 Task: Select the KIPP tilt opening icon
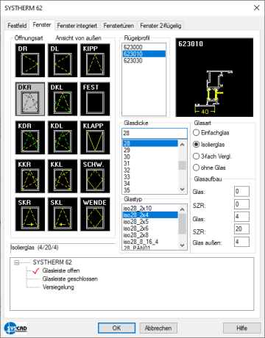pyautogui.click(x=95, y=60)
